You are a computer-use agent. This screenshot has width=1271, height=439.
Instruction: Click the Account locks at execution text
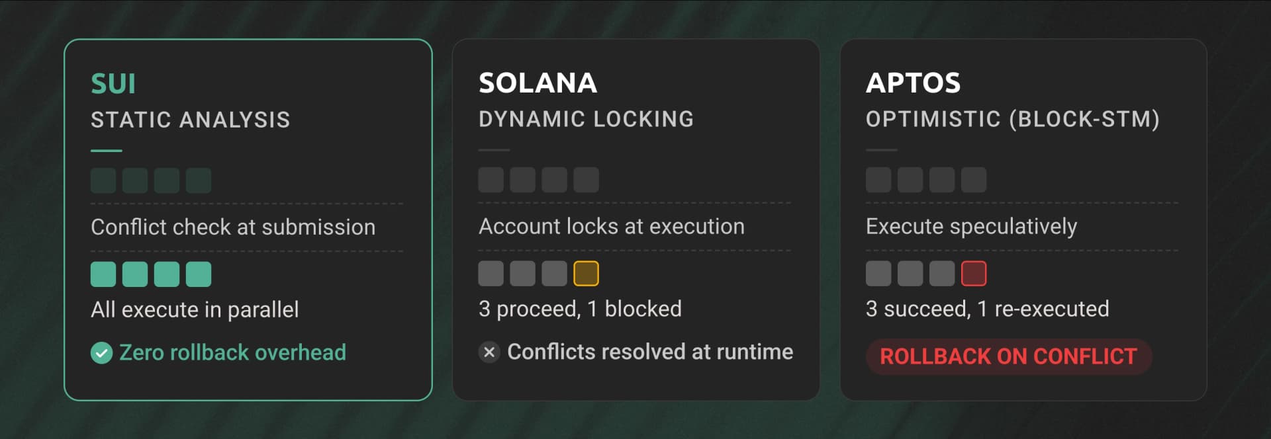[611, 227]
